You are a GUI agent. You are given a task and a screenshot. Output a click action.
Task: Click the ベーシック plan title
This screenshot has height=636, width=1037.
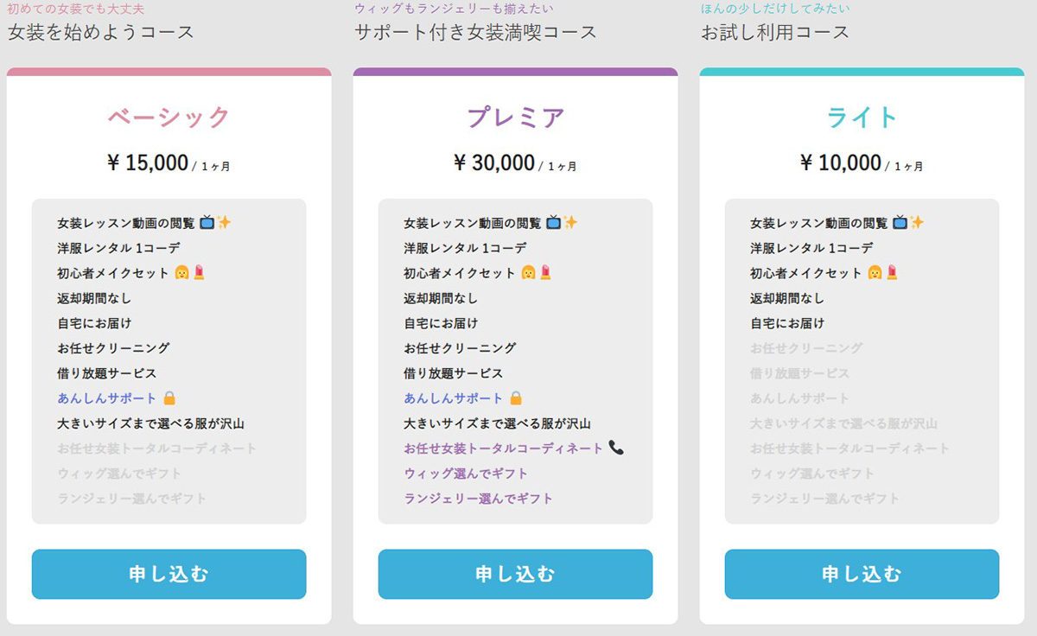coord(169,118)
